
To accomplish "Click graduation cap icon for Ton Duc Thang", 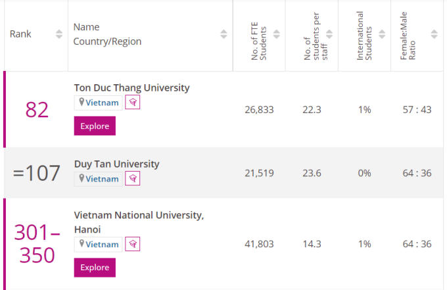I will tap(132, 103).
